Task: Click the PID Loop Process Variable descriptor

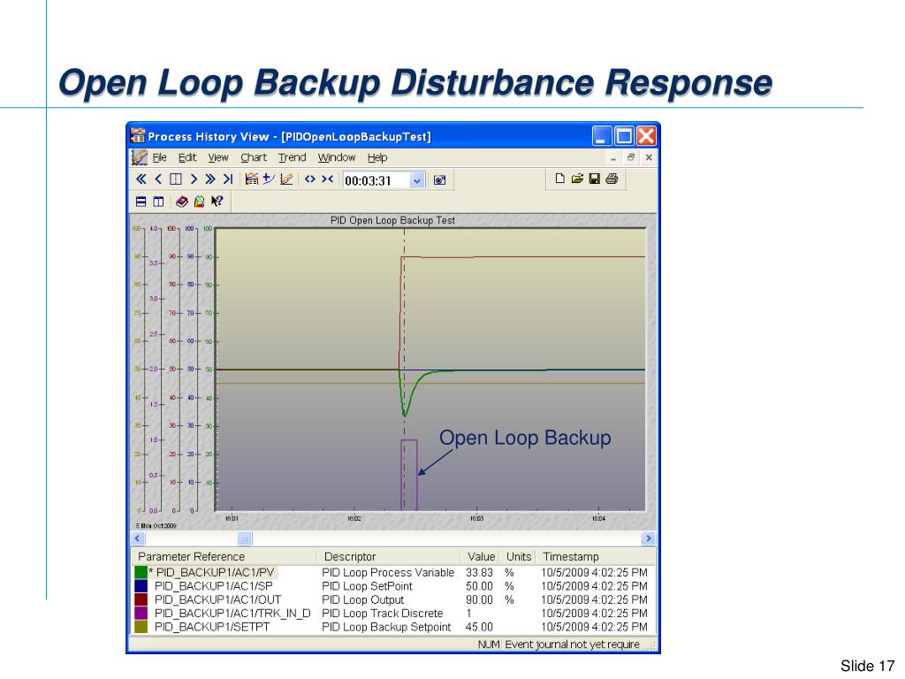Action: [x=388, y=572]
